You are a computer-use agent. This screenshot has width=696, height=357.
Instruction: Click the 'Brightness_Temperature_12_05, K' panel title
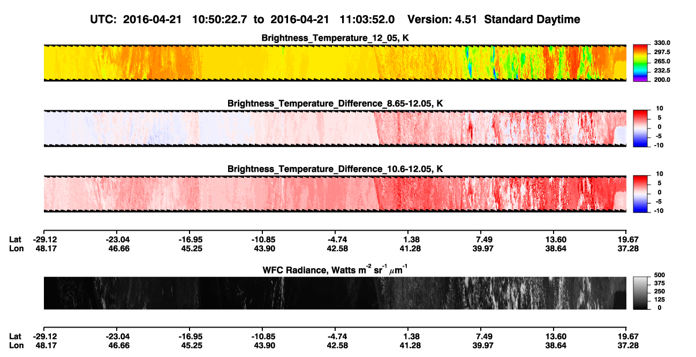[x=335, y=38]
